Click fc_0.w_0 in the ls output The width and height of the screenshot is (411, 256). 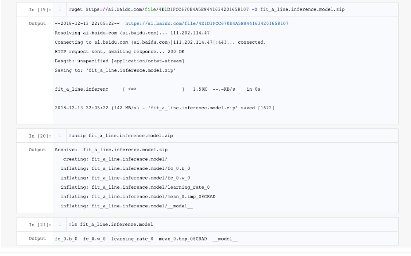(x=94, y=239)
